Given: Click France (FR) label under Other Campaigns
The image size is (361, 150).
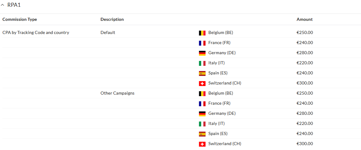Looking at the screenshot, I should click(x=219, y=103).
